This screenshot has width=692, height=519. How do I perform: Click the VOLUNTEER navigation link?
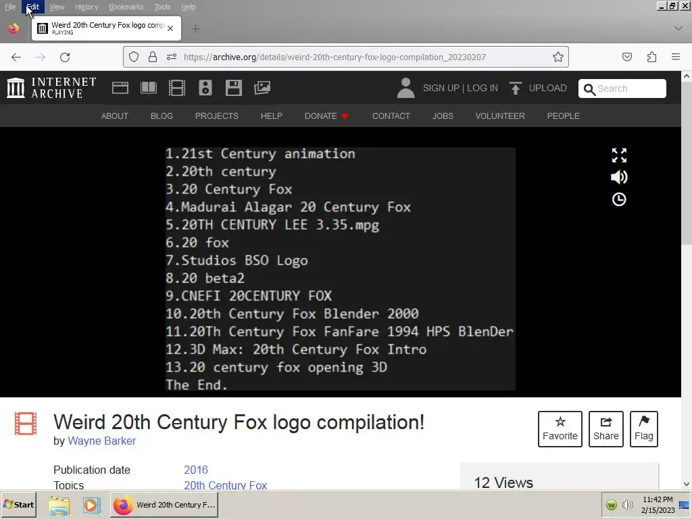pos(500,116)
